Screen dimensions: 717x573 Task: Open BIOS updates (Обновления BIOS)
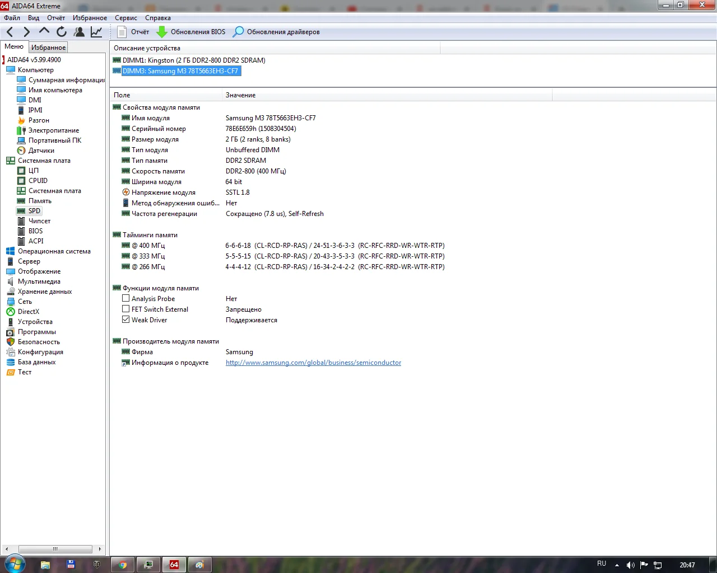pyautogui.click(x=191, y=32)
